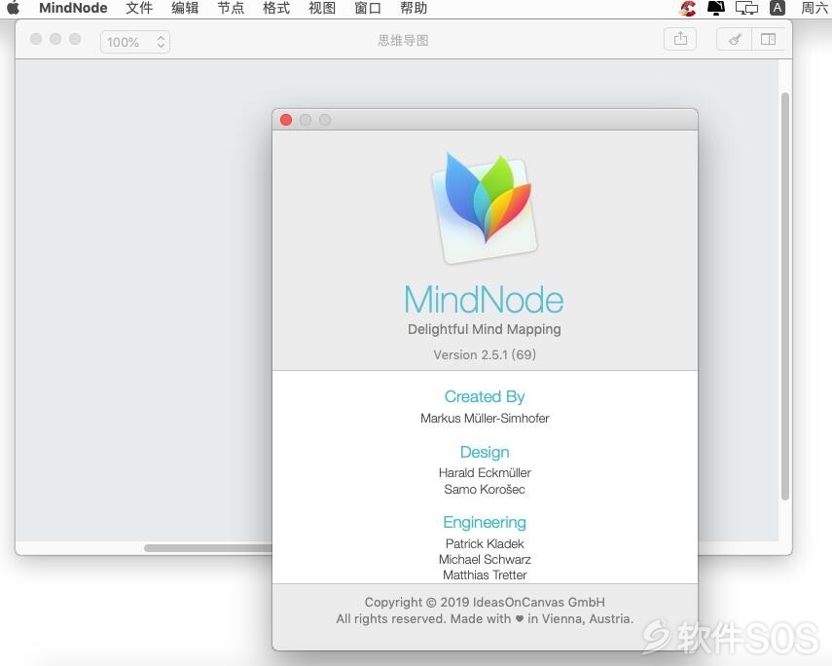Open the 格式 menu
The height and width of the screenshot is (666, 832).
coord(276,8)
